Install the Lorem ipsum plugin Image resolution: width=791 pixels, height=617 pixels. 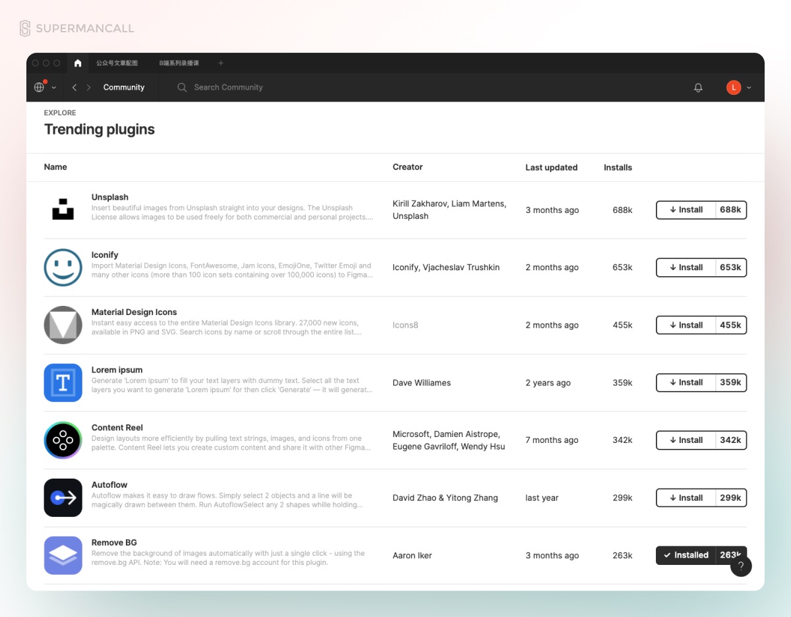coord(686,382)
